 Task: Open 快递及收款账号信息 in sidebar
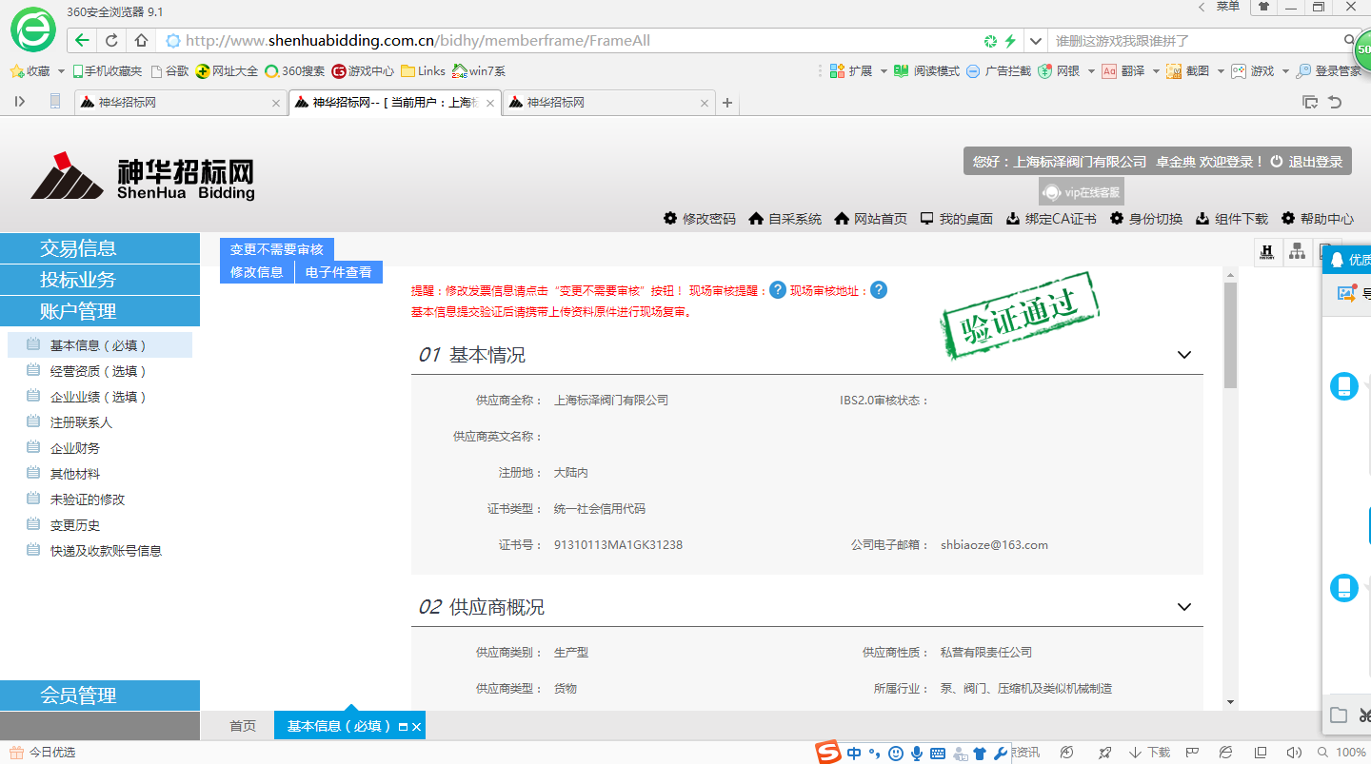click(x=106, y=551)
